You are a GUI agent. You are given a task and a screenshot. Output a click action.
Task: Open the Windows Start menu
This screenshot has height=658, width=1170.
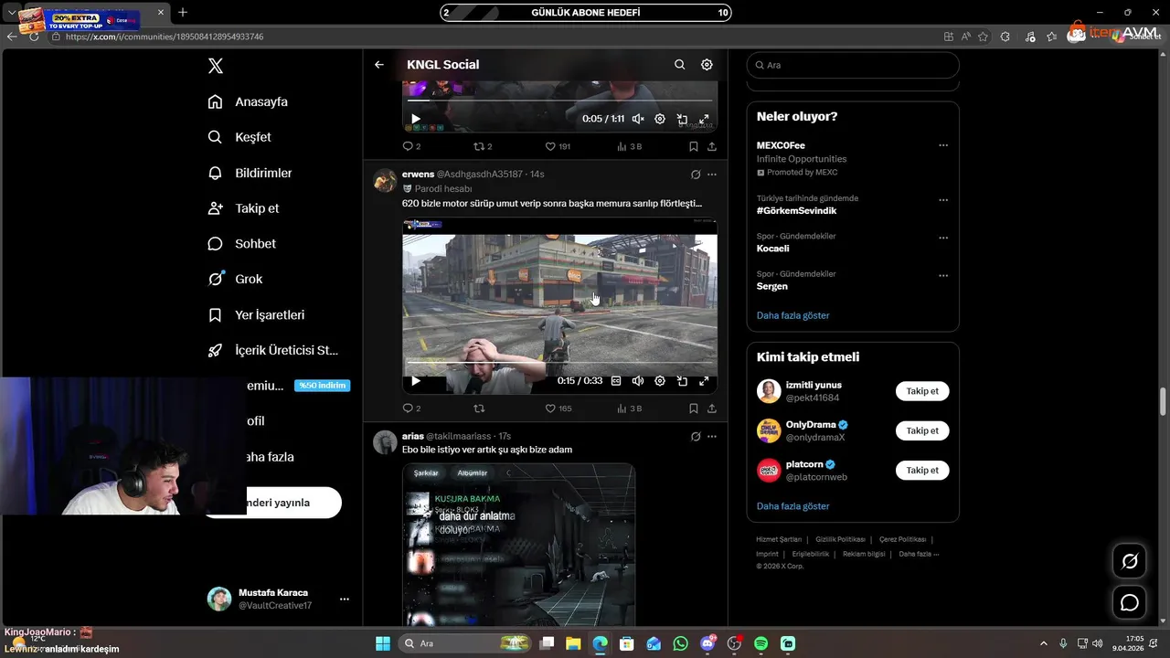[x=383, y=643]
